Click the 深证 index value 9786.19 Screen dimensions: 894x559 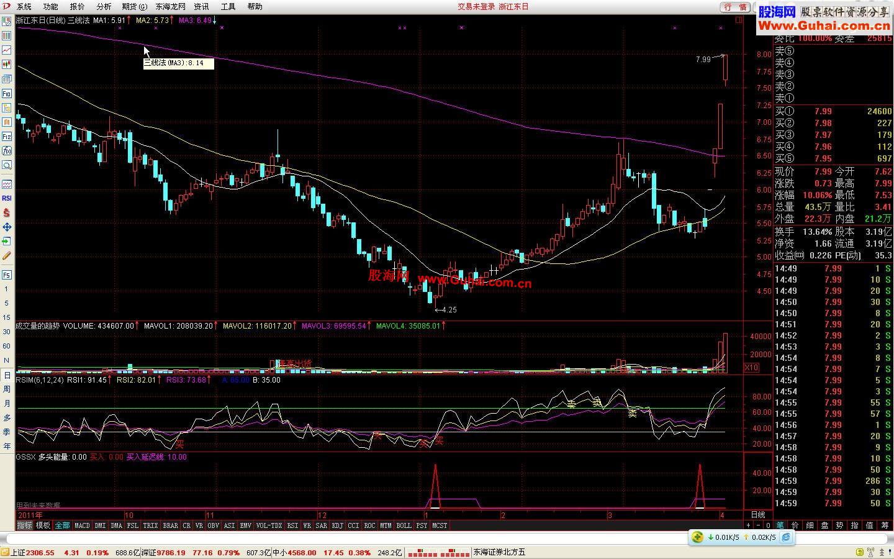pyautogui.click(x=171, y=553)
